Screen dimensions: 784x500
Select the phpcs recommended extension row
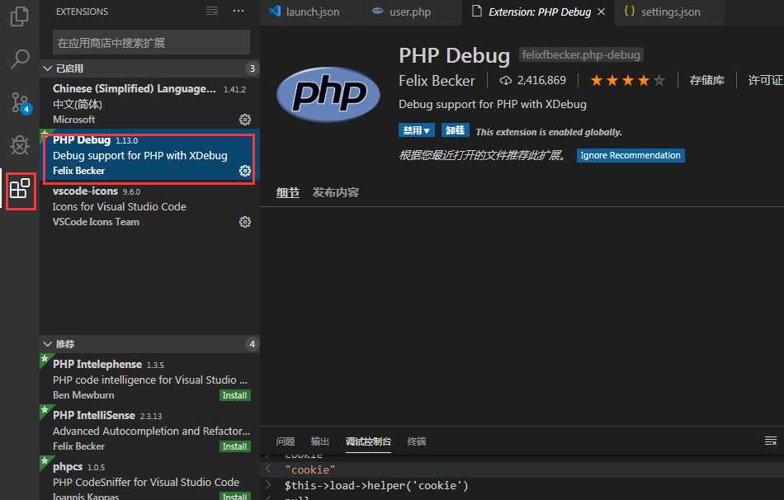pos(150,478)
